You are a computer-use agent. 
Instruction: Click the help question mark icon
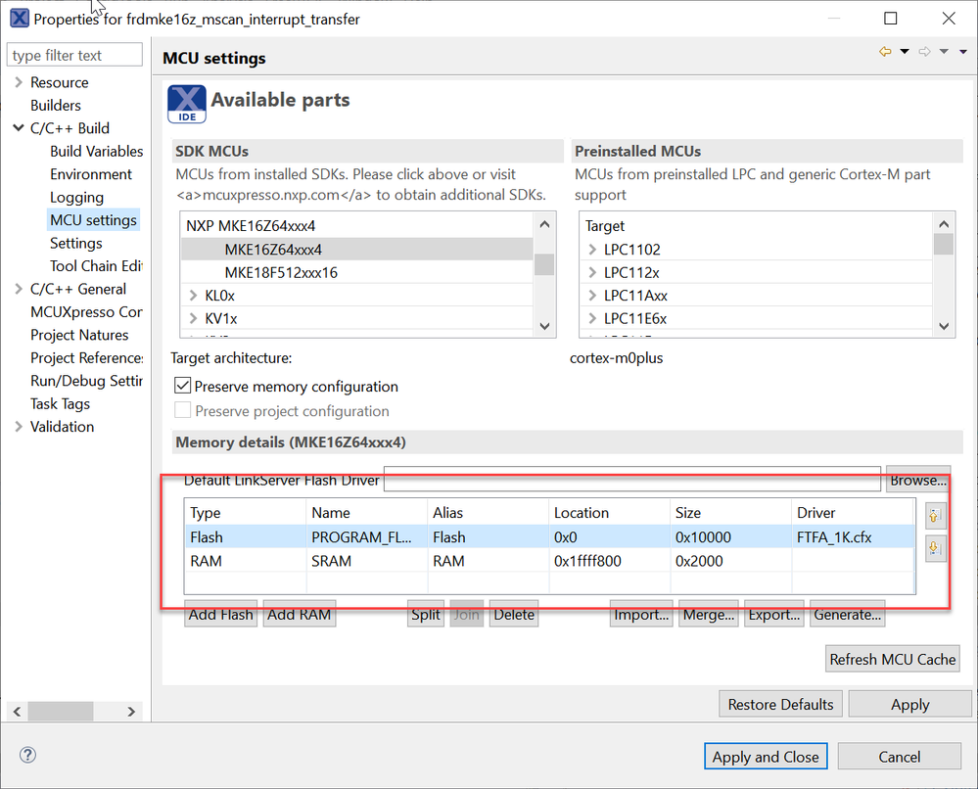[x=27, y=755]
